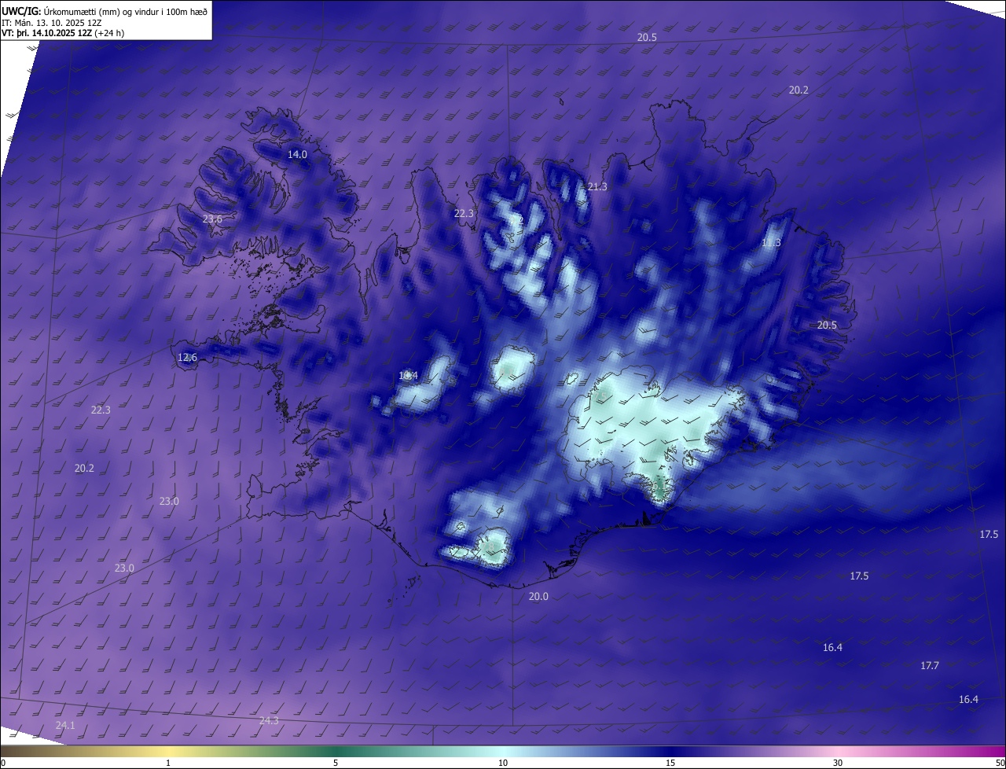The width and height of the screenshot is (1006, 769).
Task: Click the 10 tick label on legend
Action: tap(503, 763)
